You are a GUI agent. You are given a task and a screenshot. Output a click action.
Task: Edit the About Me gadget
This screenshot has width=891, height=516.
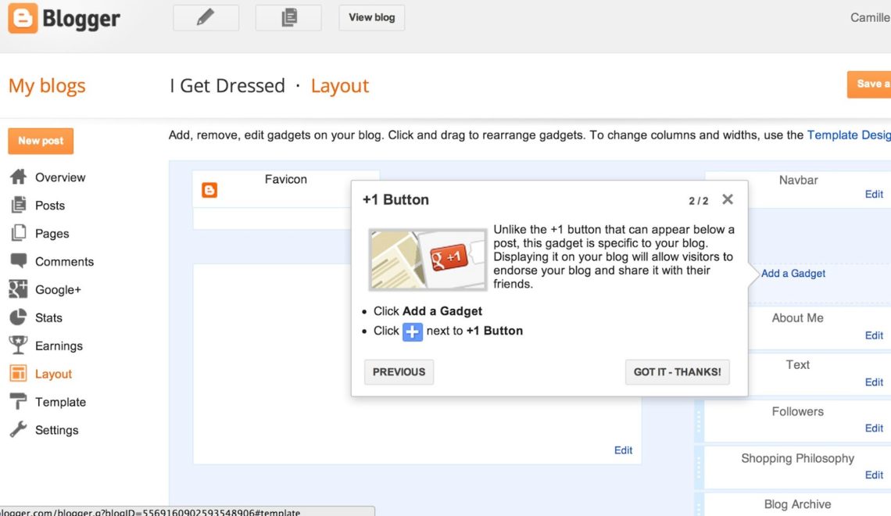874,335
